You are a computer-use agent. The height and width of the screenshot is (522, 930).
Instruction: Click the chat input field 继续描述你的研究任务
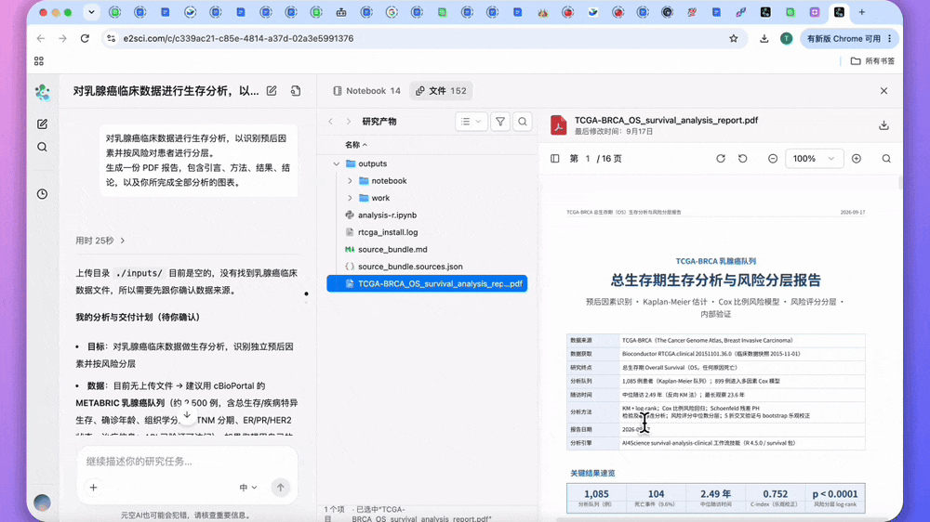pyautogui.click(x=187, y=461)
